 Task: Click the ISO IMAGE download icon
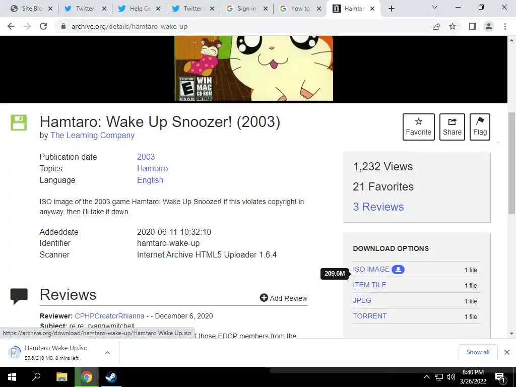click(x=398, y=270)
